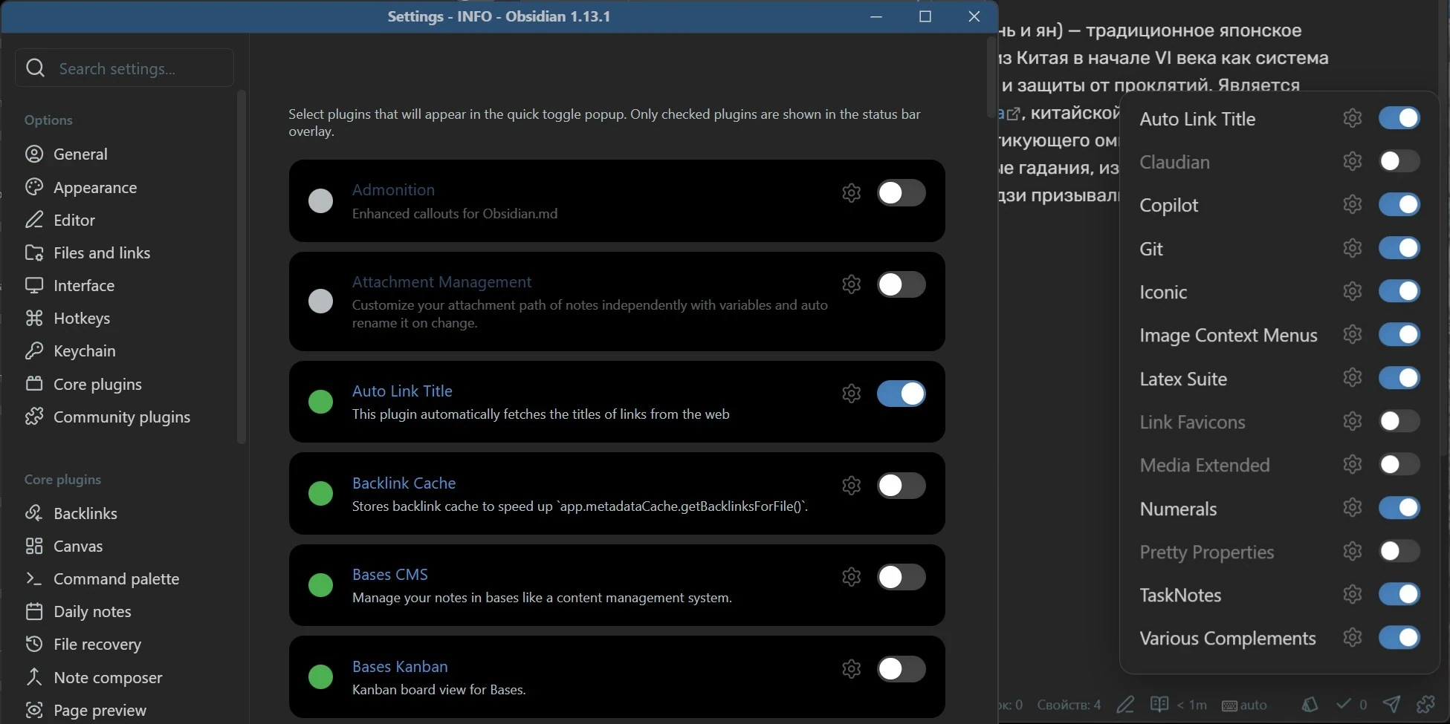Open General settings tab
The width and height of the screenshot is (1450, 724).
click(x=126, y=154)
